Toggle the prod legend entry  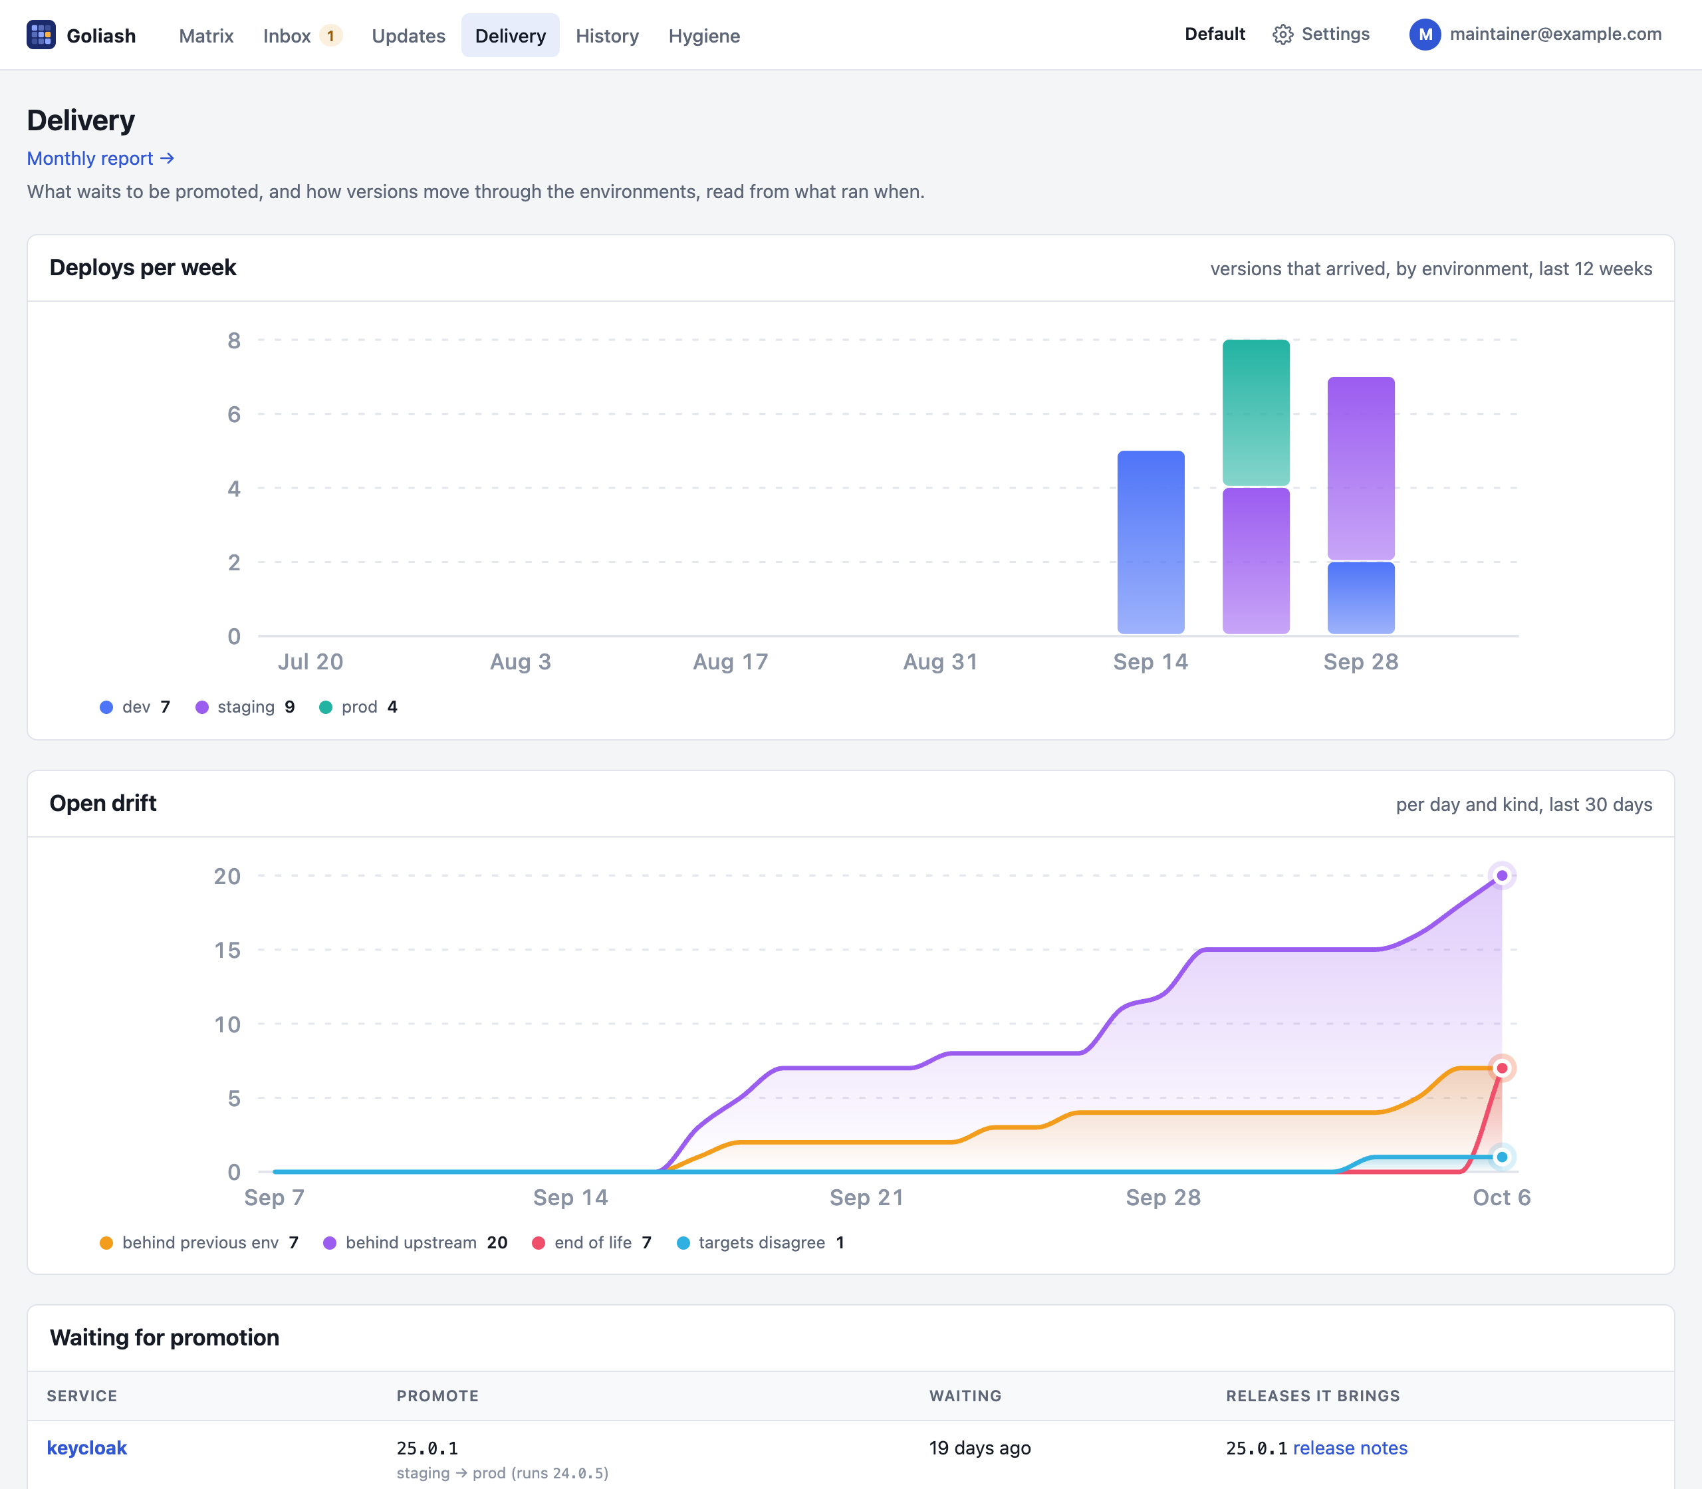click(359, 707)
